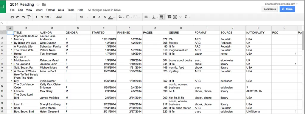Click the Redo arrow icon

click(x=23, y=17)
